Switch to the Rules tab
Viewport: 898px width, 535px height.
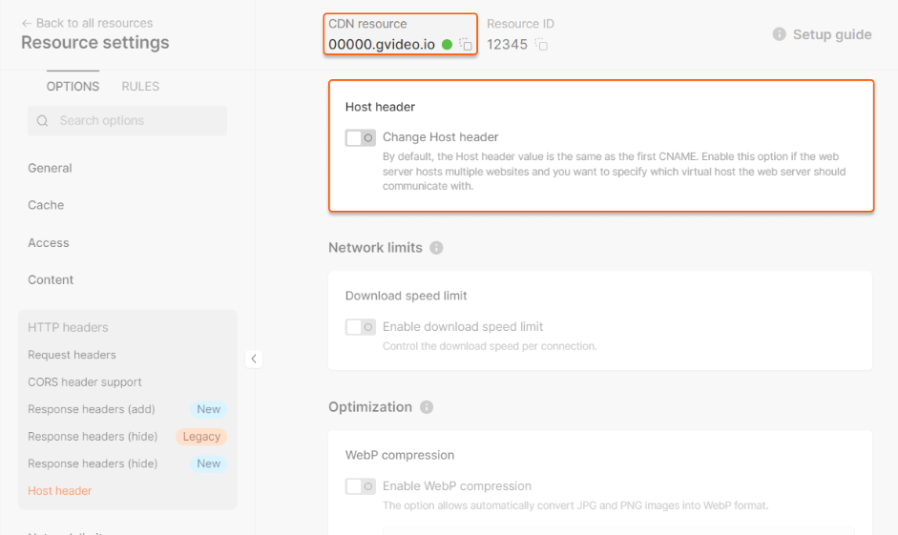(140, 86)
